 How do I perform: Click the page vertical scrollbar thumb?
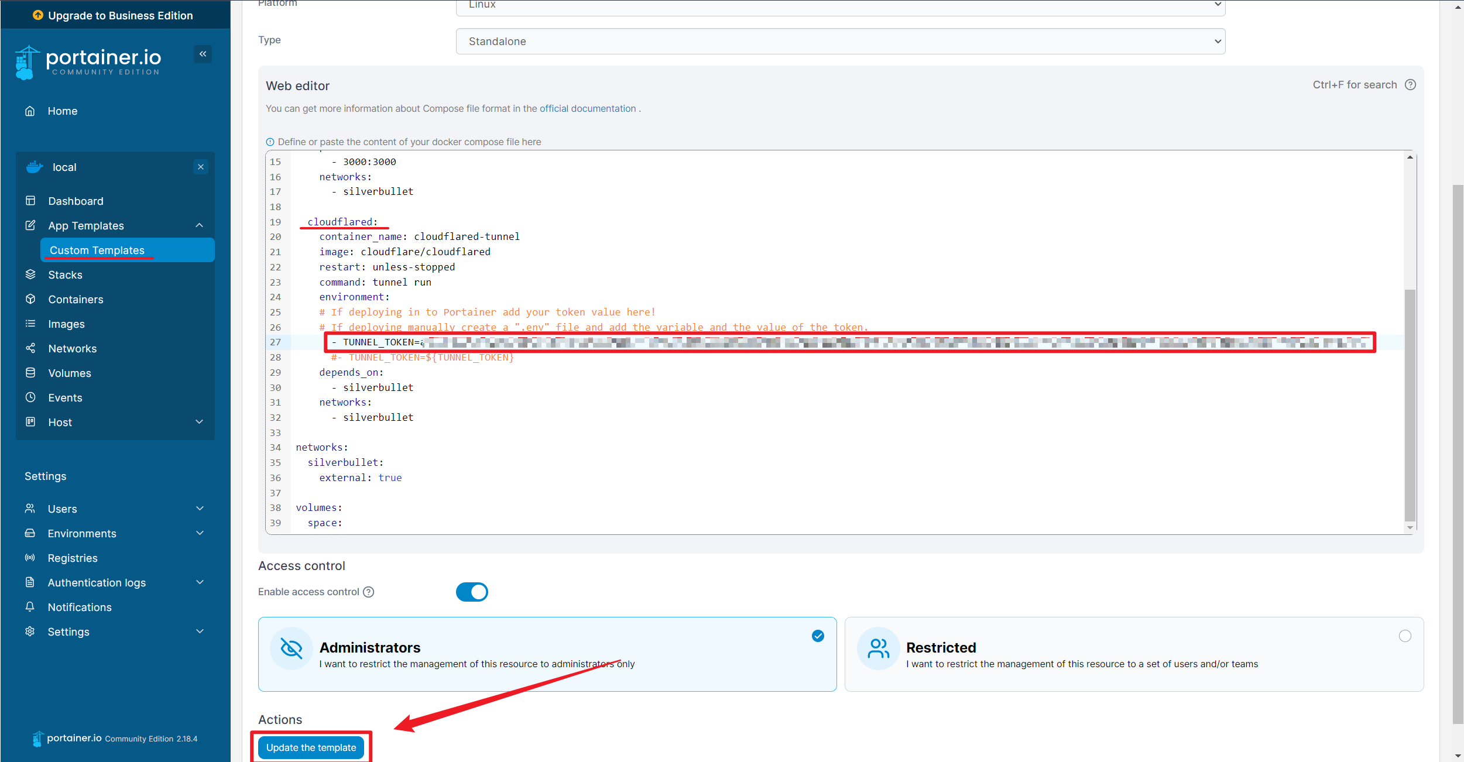pos(1458,454)
